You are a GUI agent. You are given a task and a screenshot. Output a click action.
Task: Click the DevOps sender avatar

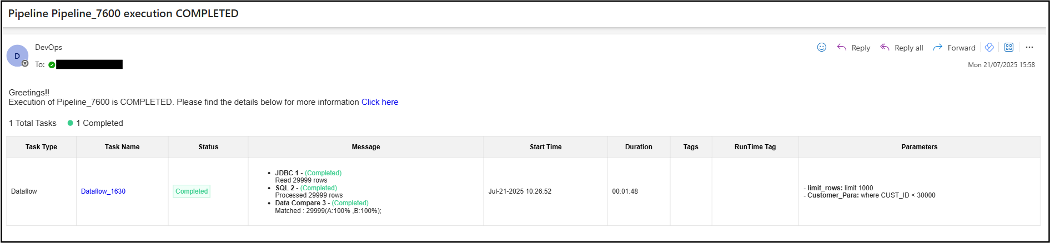(17, 56)
